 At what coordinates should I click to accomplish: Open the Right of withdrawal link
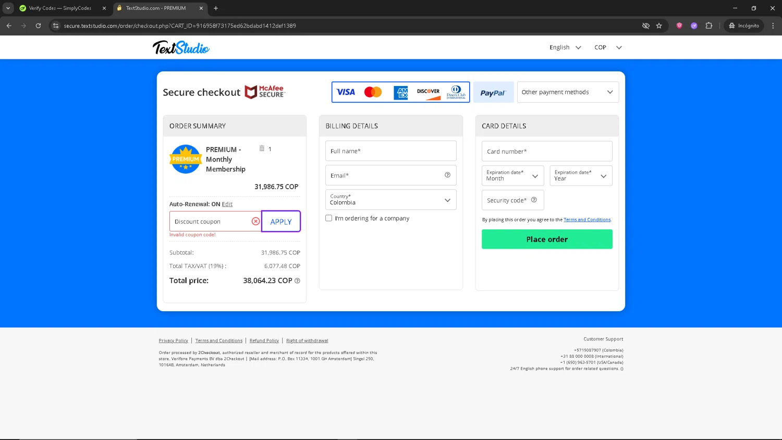click(x=307, y=340)
